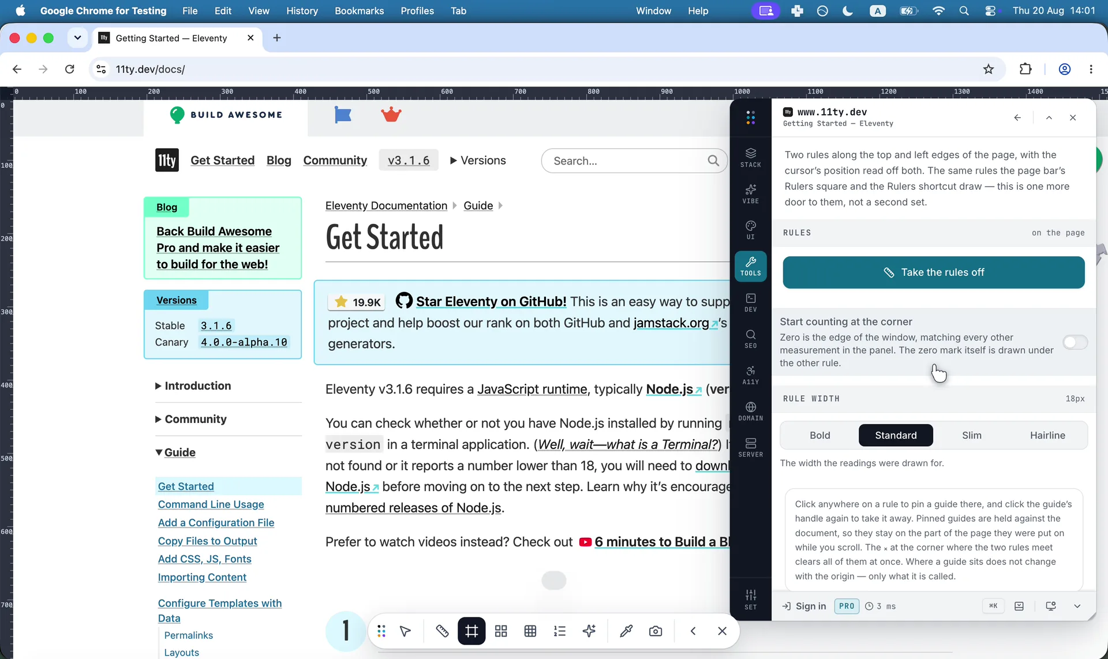Expand the Versions disclosure in the nav bar
Screen dimensions: 1108x659
tap(478, 160)
